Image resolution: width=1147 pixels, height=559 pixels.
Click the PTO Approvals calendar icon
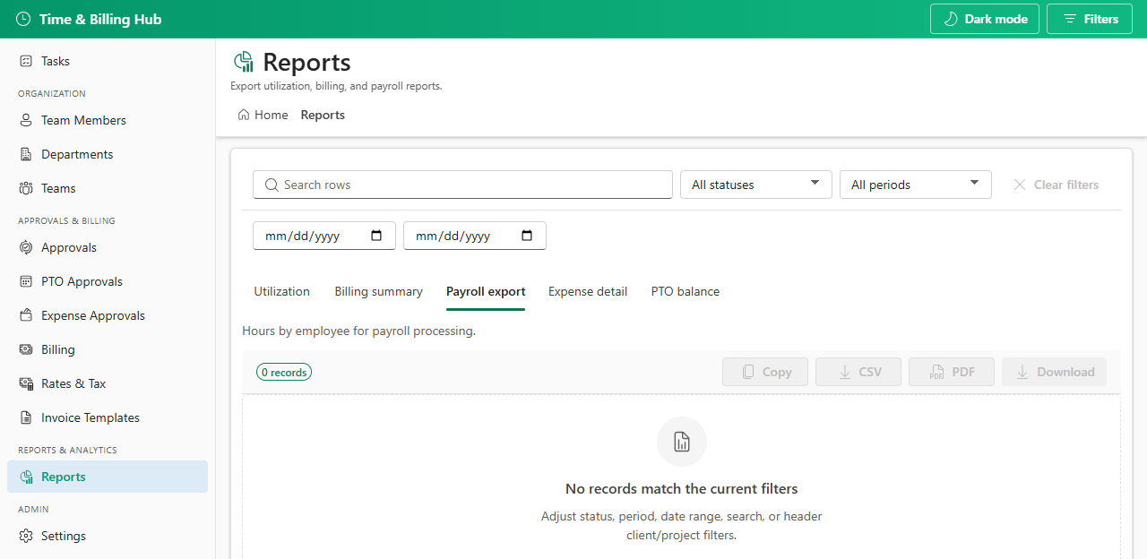click(26, 281)
